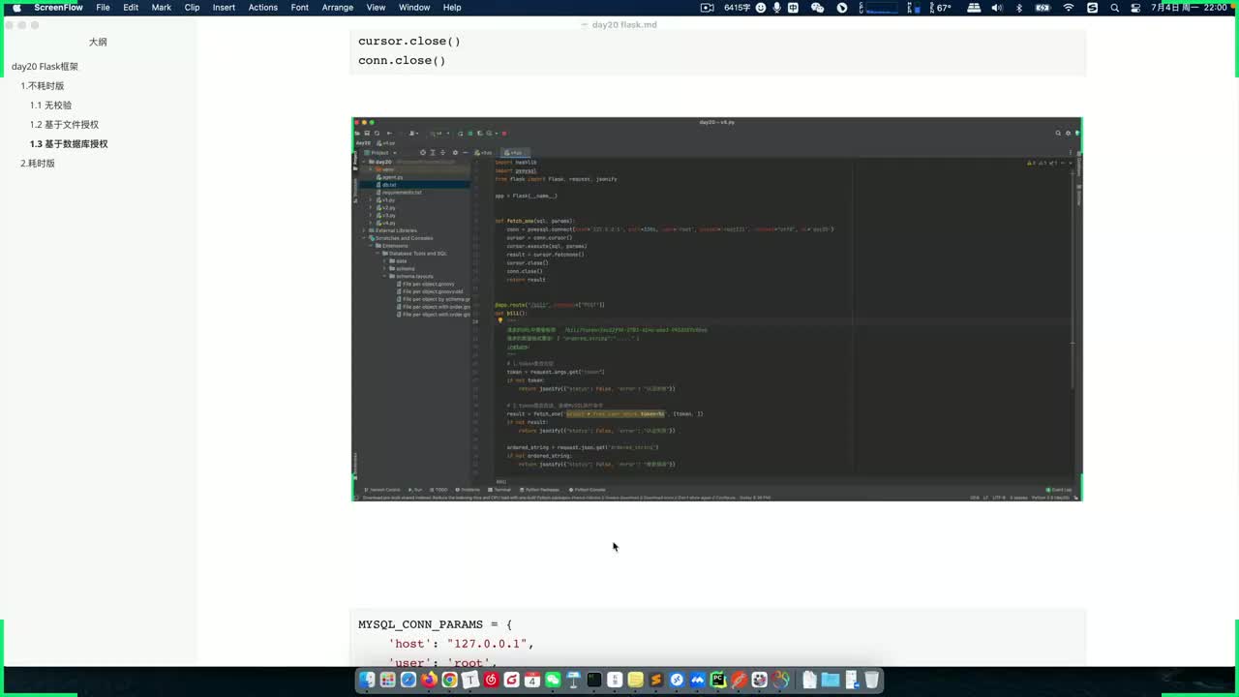Image resolution: width=1239 pixels, height=697 pixels.
Task: Open the Apple menu
Action: tap(16, 7)
